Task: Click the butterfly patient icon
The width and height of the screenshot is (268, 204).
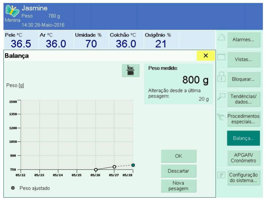Action: (x=12, y=11)
